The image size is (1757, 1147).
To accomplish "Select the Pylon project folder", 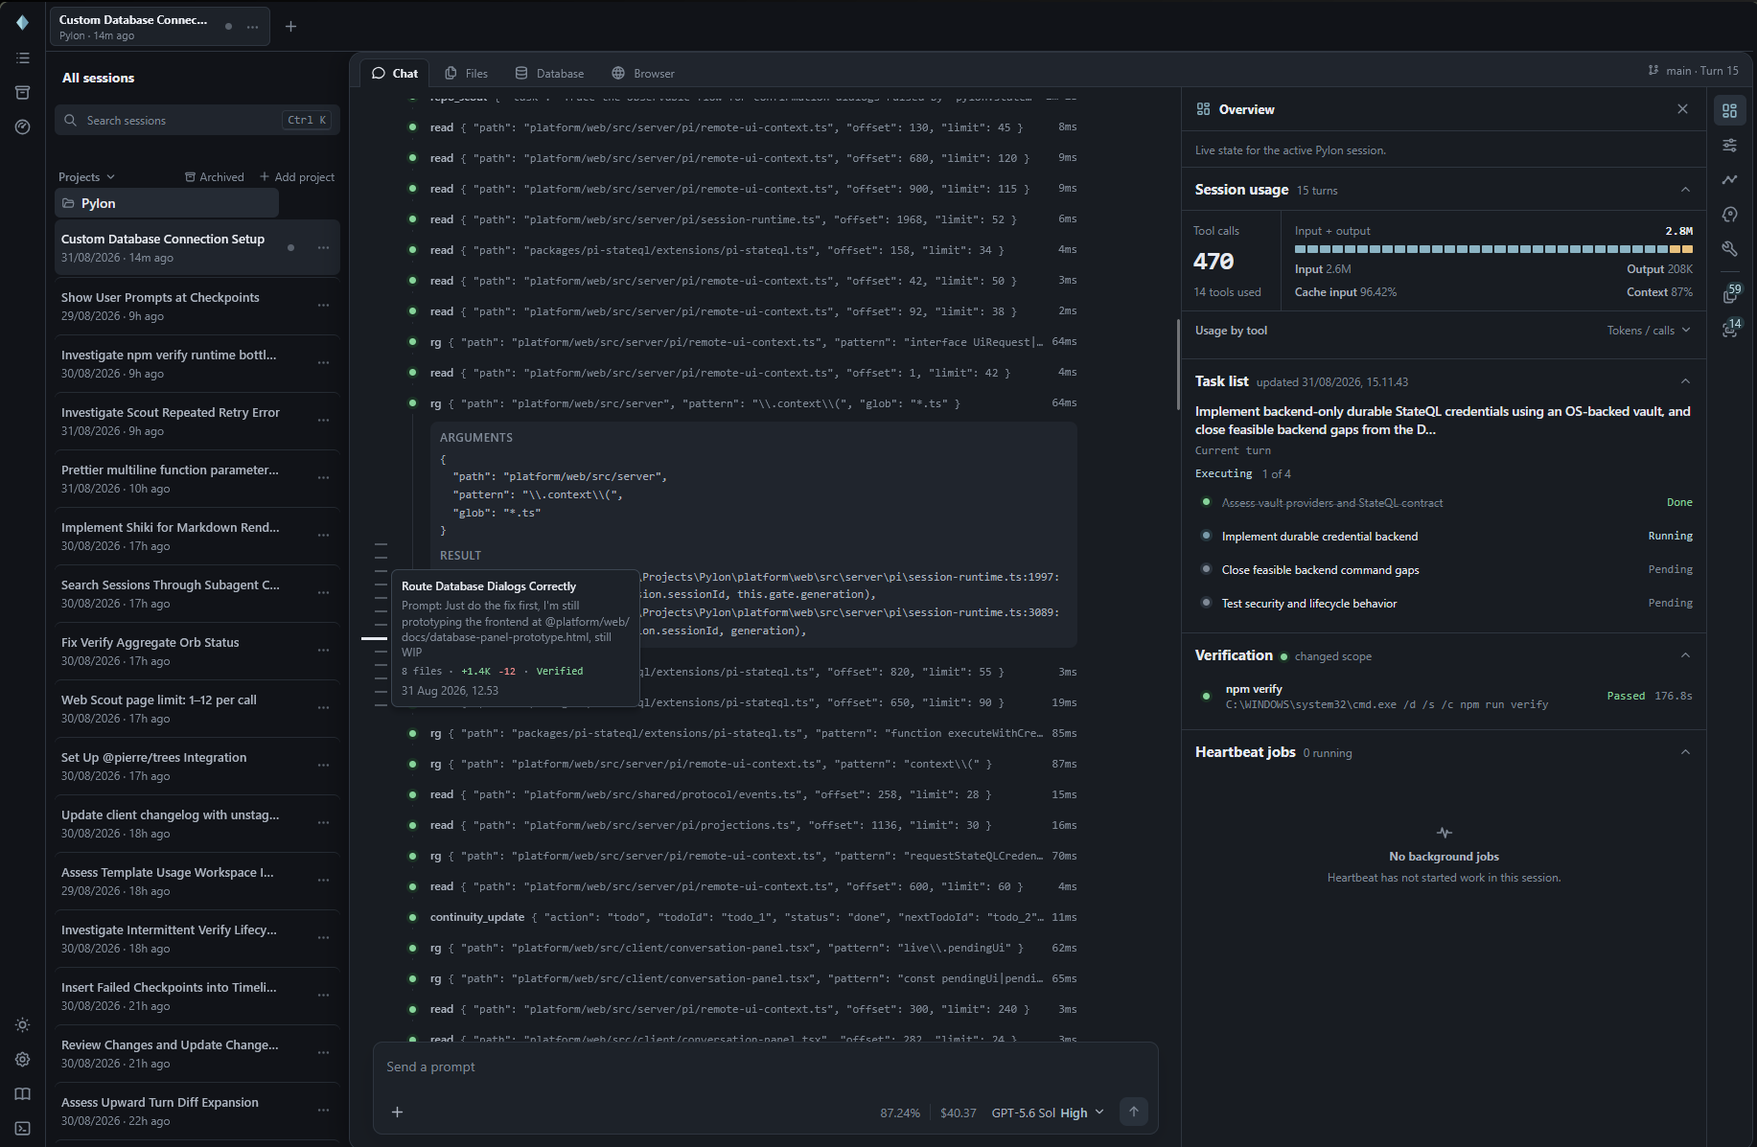I will click(x=167, y=203).
